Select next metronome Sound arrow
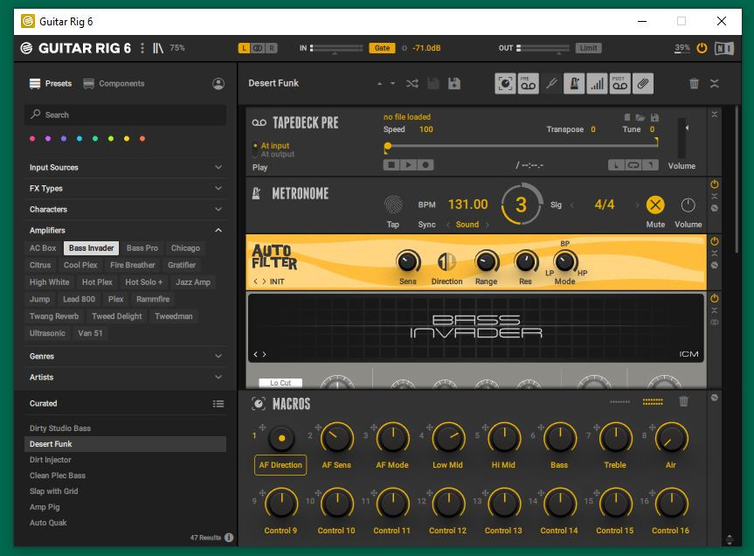 [488, 225]
